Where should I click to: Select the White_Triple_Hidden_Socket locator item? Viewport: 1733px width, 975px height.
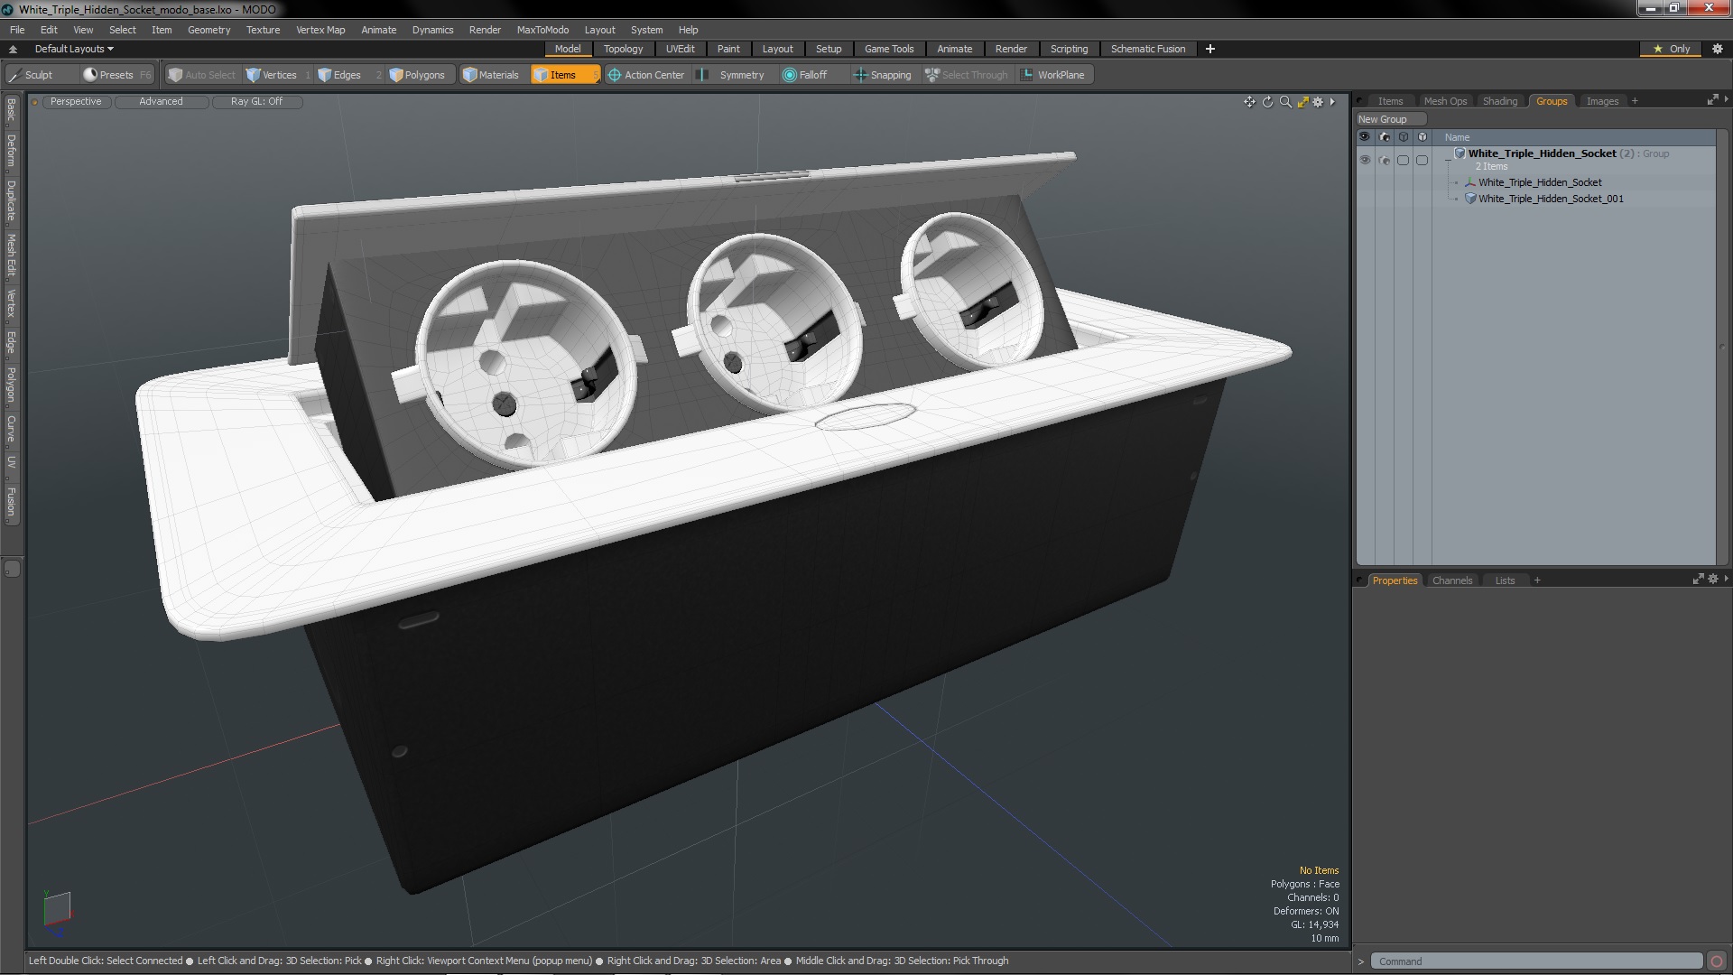[1540, 182]
